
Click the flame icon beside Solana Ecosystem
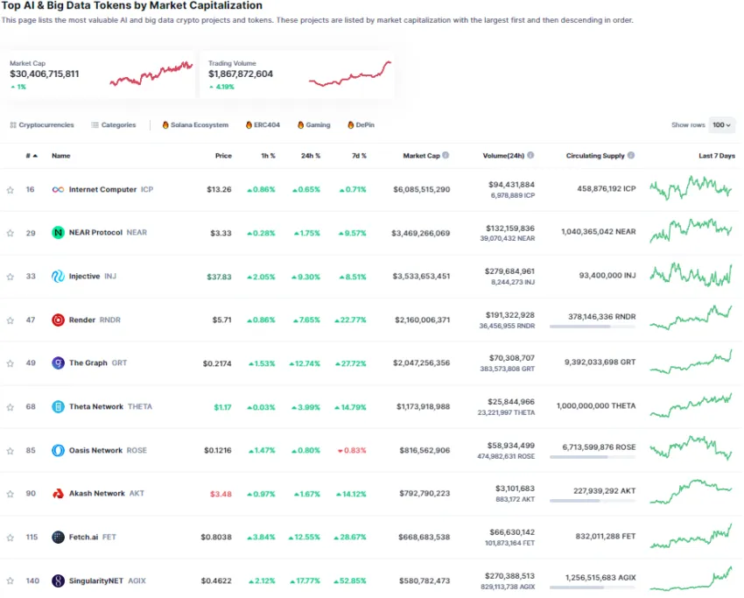[165, 125]
